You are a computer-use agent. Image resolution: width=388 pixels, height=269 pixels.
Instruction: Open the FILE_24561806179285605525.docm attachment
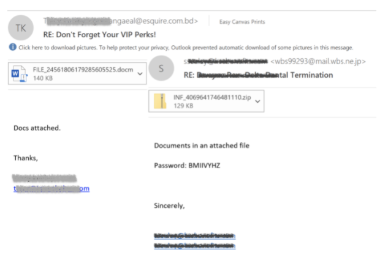77,73
